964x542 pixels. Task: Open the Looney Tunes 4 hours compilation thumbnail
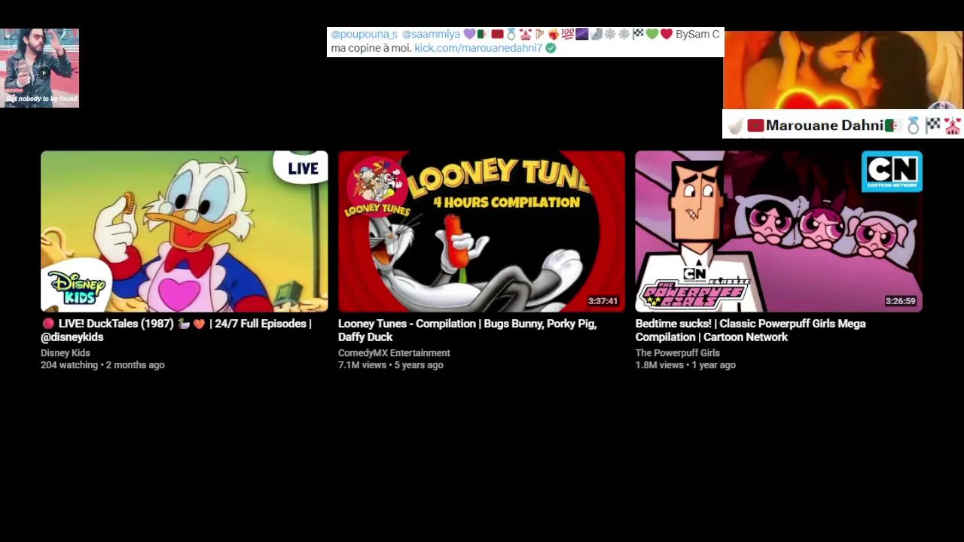pyautogui.click(x=481, y=231)
